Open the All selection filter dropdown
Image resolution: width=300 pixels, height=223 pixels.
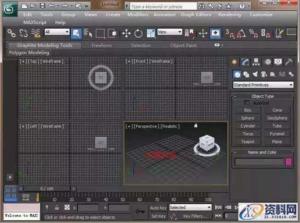point(57,32)
